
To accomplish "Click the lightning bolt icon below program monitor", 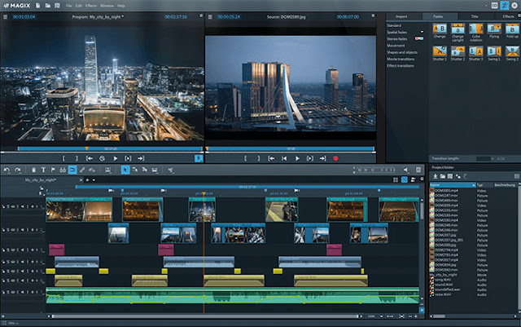I will [198, 158].
